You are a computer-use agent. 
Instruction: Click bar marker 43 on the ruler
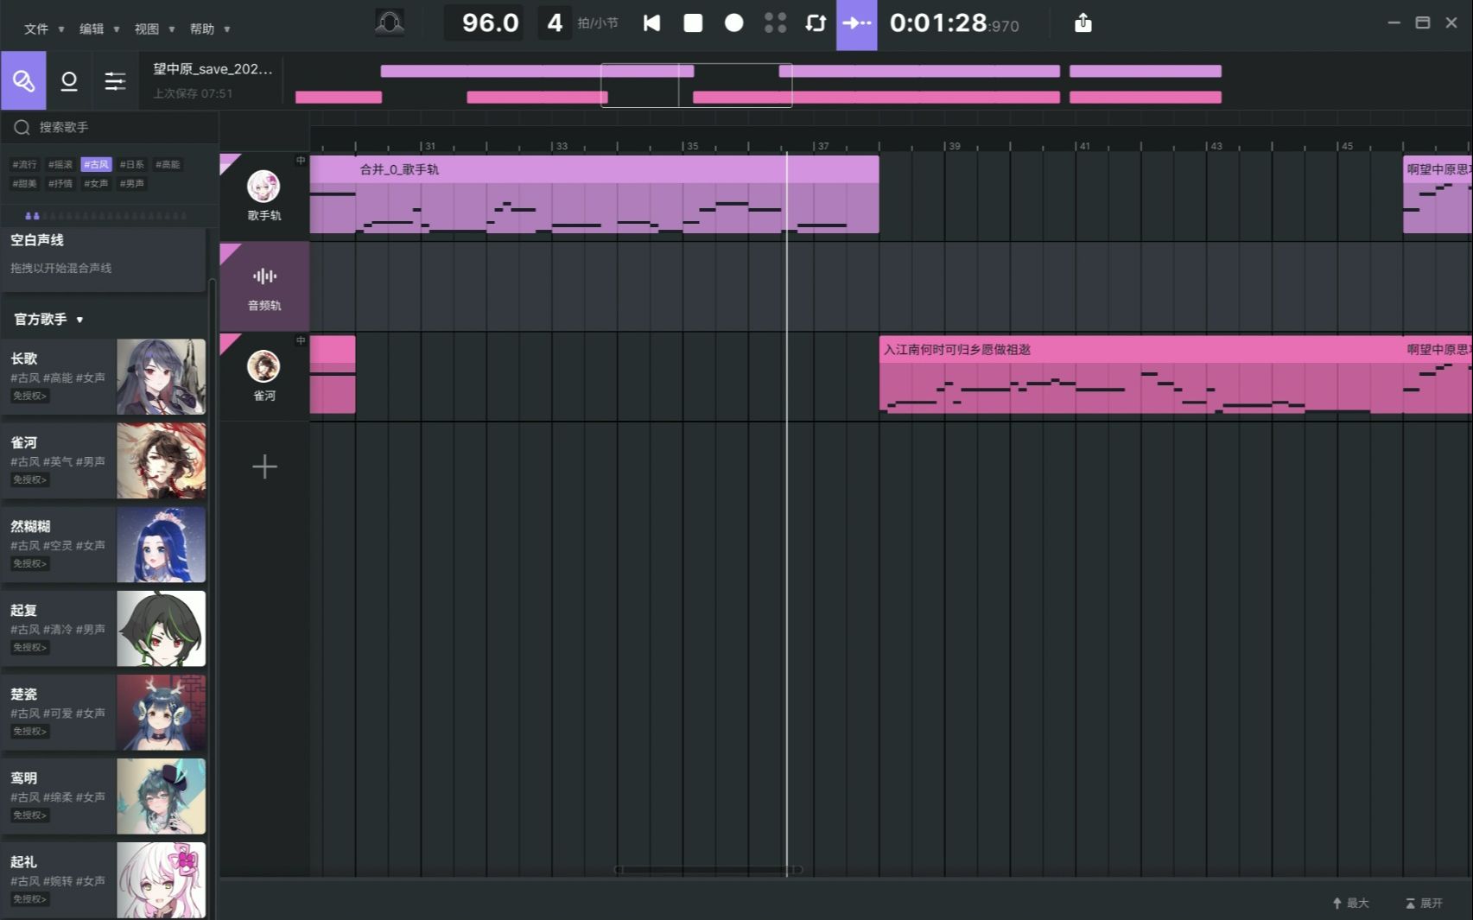(1216, 146)
